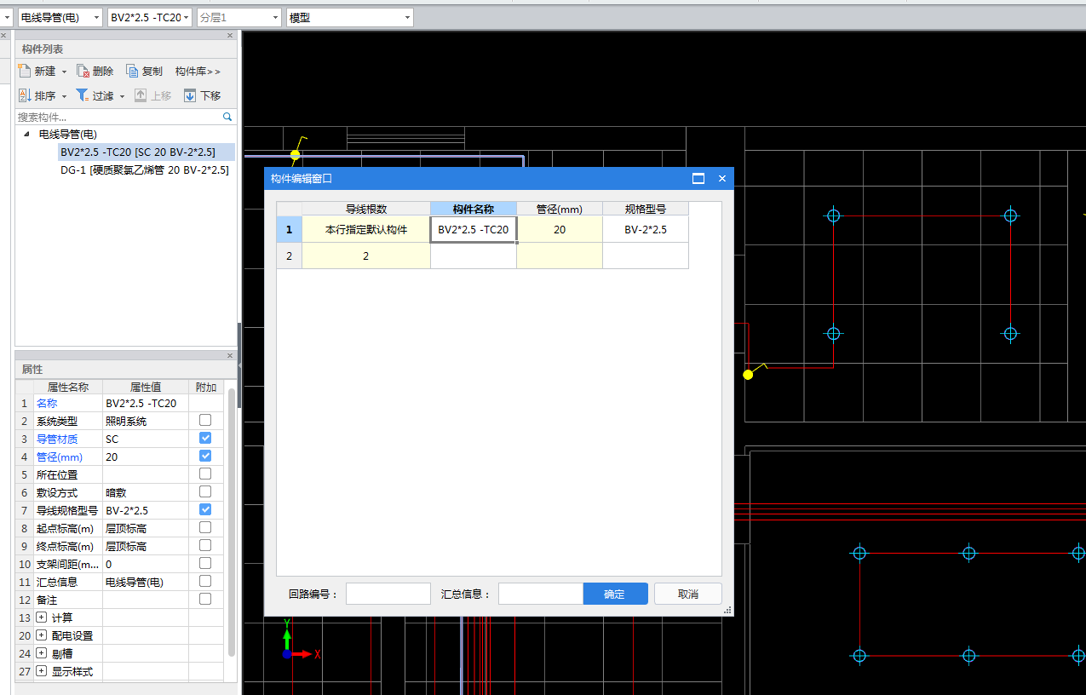Click the 导线根数 column header
The height and width of the screenshot is (695, 1086).
[366, 209]
